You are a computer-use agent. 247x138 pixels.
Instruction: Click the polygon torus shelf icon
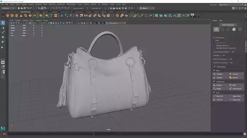click(26, 15)
